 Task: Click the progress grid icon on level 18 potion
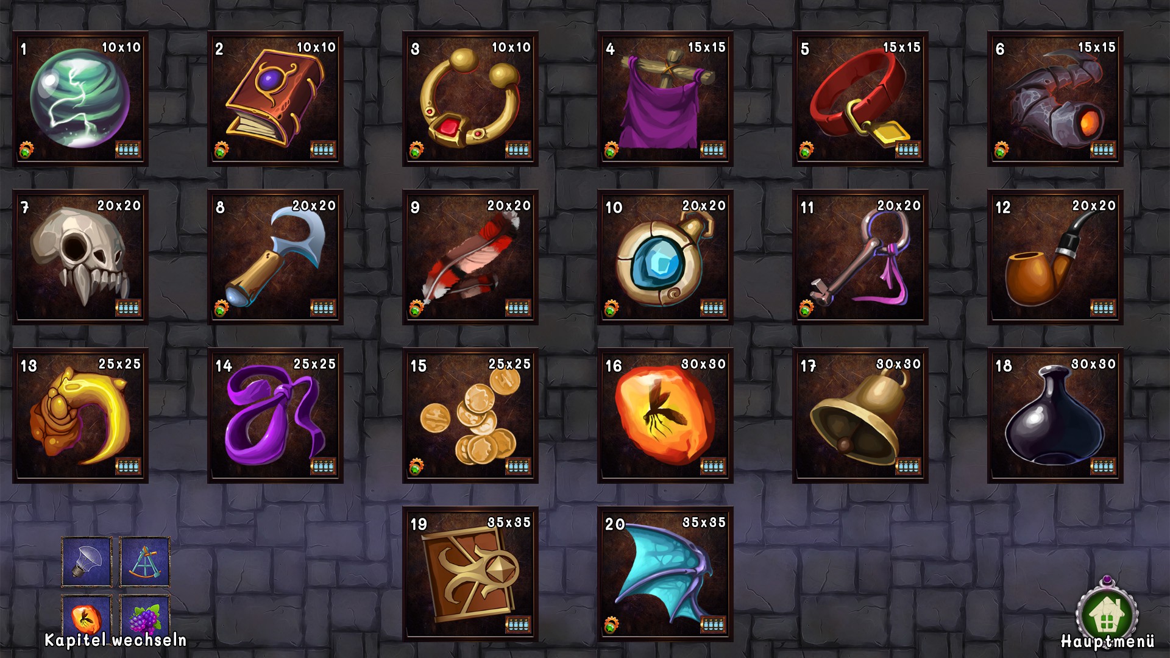[1103, 466]
